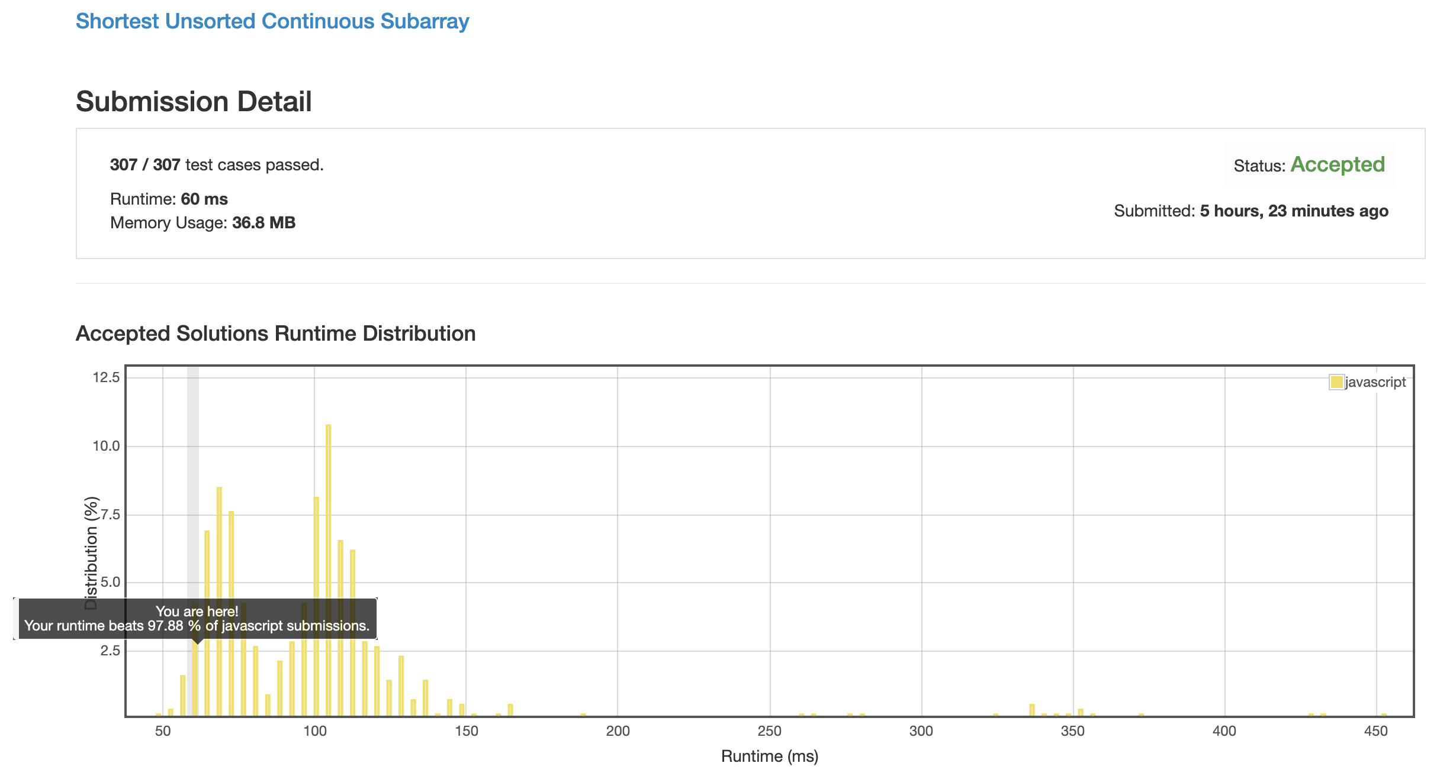The image size is (1440, 776).
Task: Click the x-axis tick label 50
Action: (x=163, y=731)
